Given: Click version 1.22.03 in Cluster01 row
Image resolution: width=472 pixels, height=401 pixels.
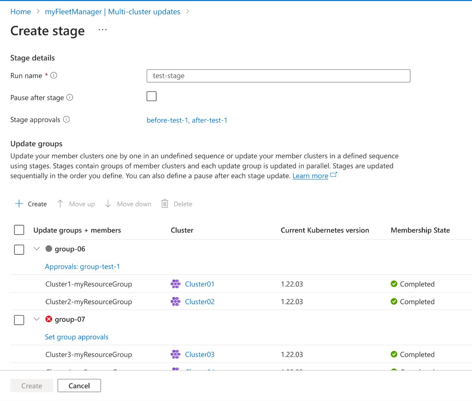Looking at the screenshot, I should pyautogui.click(x=292, y=284).
